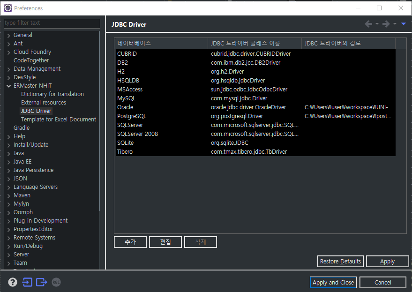Select the SQLite row
412x292 pixels.
click(x=255, y=142)
